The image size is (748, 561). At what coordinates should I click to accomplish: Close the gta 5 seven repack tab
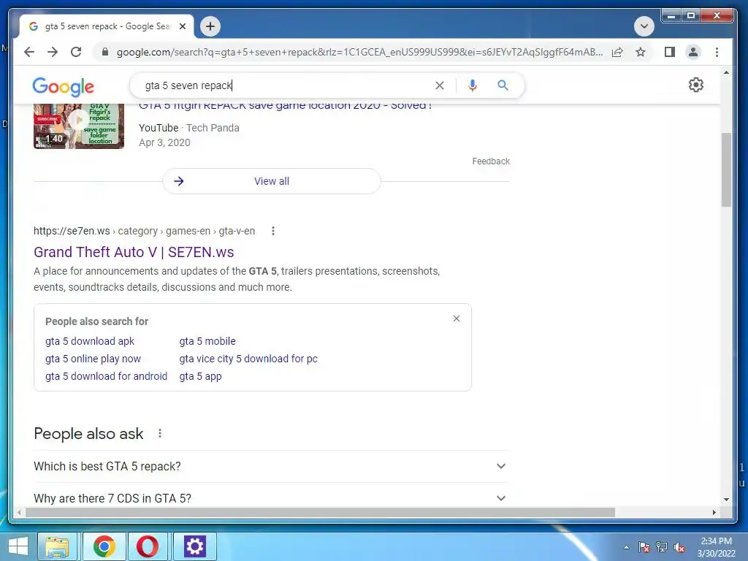[182, 27]
